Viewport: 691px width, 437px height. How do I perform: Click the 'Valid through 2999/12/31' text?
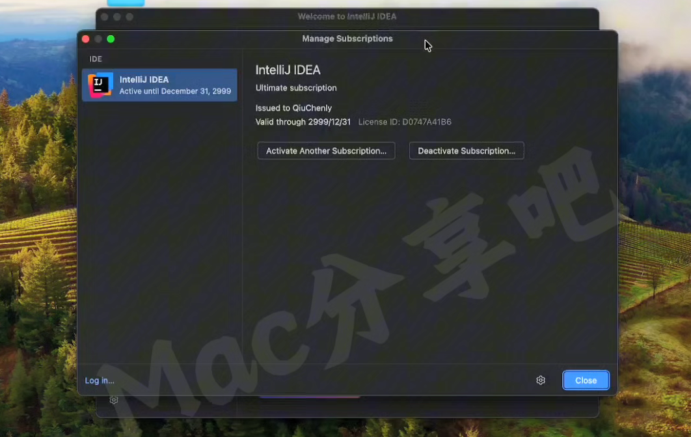(x=303, y=122)
